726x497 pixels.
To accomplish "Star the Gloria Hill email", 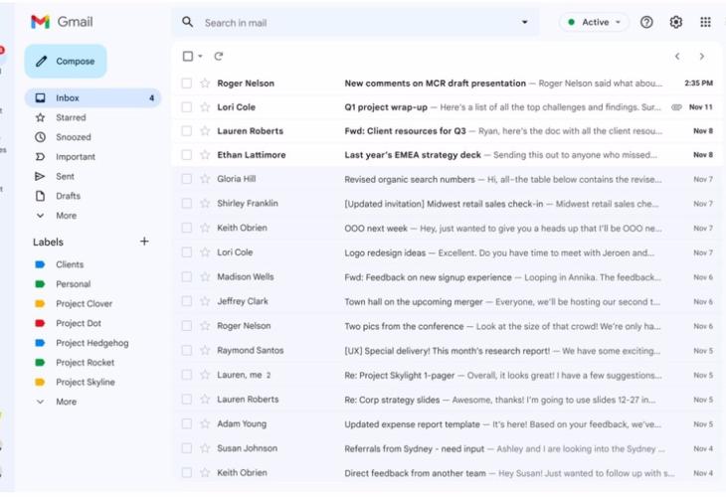I will pyautogui.click(x=205, y=179).
